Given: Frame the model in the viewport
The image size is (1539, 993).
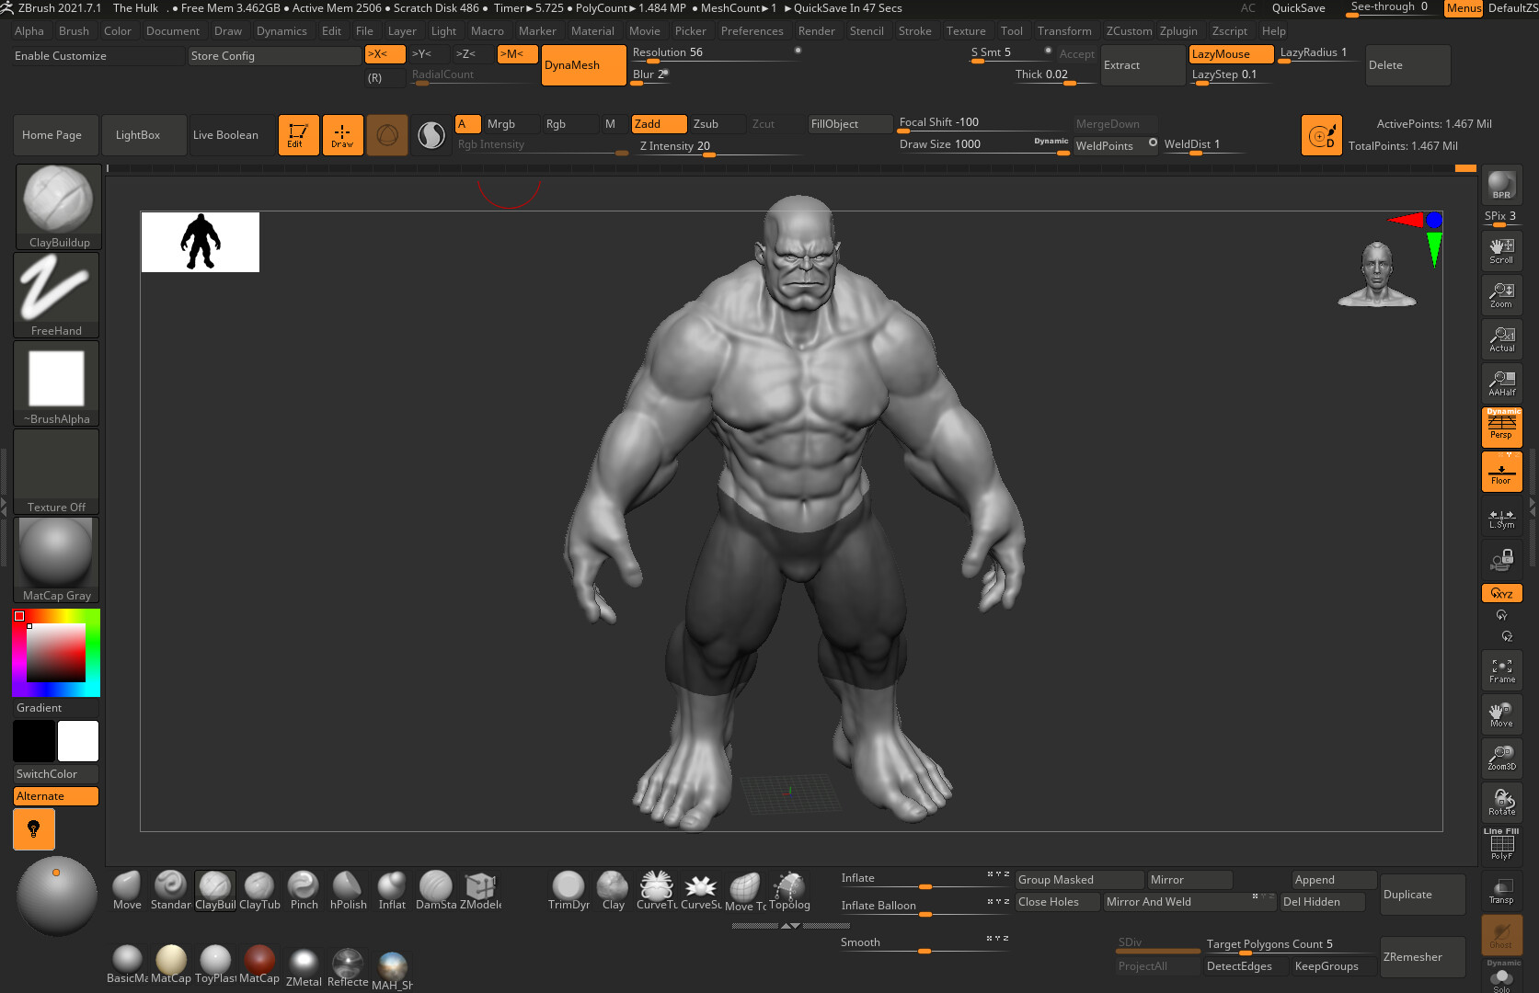Looking at the screenshot, I should coord(1500,670).
